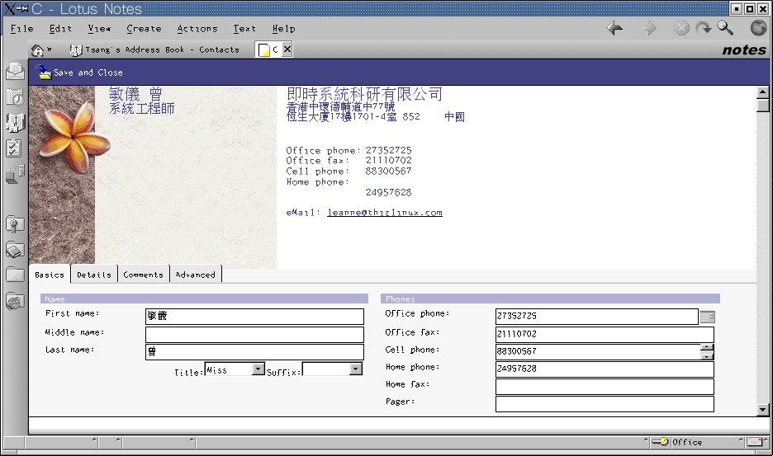Expand the Title dropdown showing Miss
The width and height of the screenshot is (773, 456).
(x=258, y=370)
